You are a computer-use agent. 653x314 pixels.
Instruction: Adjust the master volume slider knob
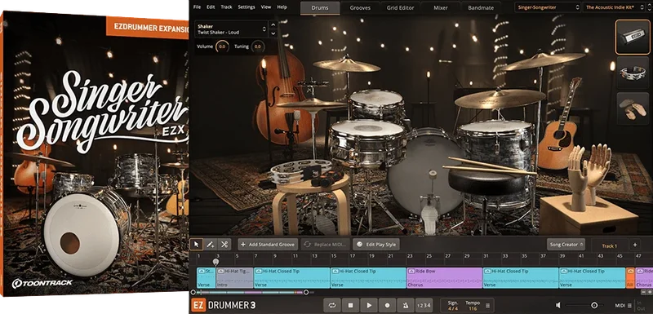(x=594, y=305)
